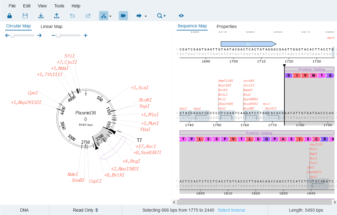Click the Save icon
The width and height of the screenshot is (337, 215).
(x=25, y=15)
